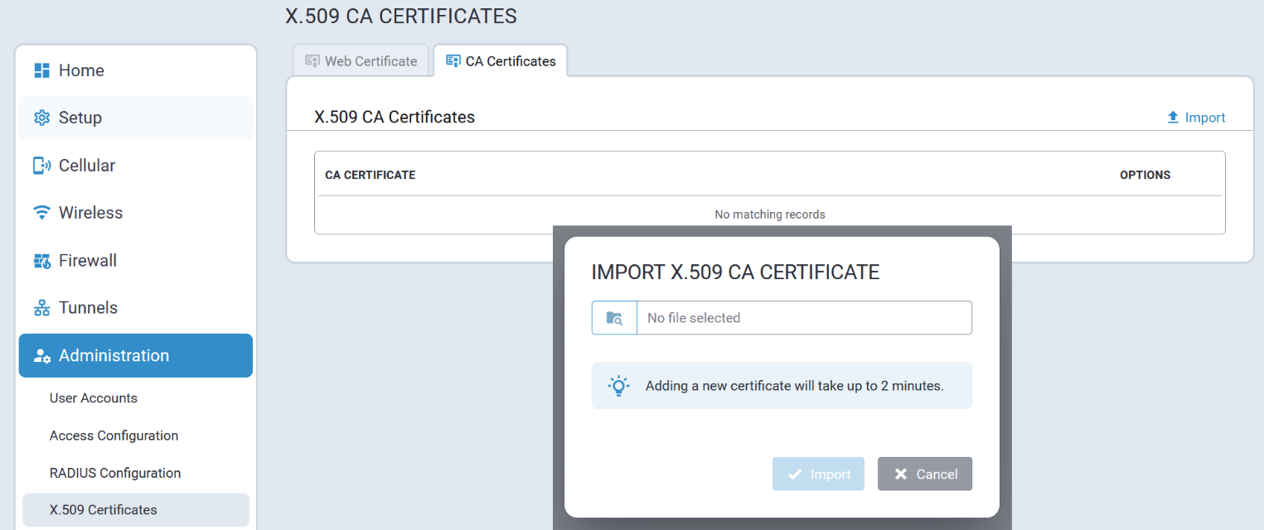Click the file browse folder icon
Screen dimensions: 1264x530
click(x=614, y=318)
